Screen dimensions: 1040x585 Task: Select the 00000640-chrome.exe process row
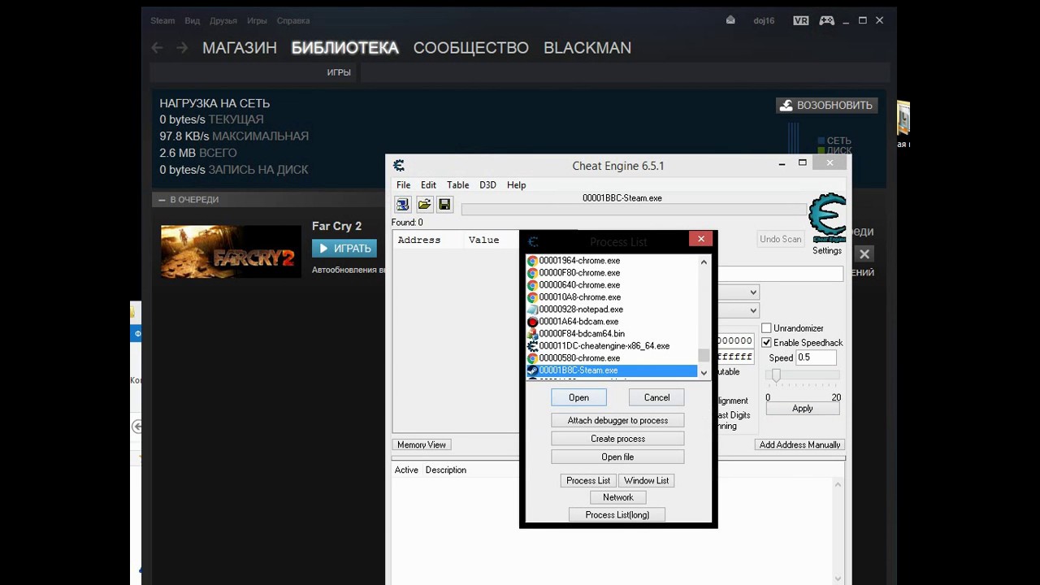(x=612, y=285)
